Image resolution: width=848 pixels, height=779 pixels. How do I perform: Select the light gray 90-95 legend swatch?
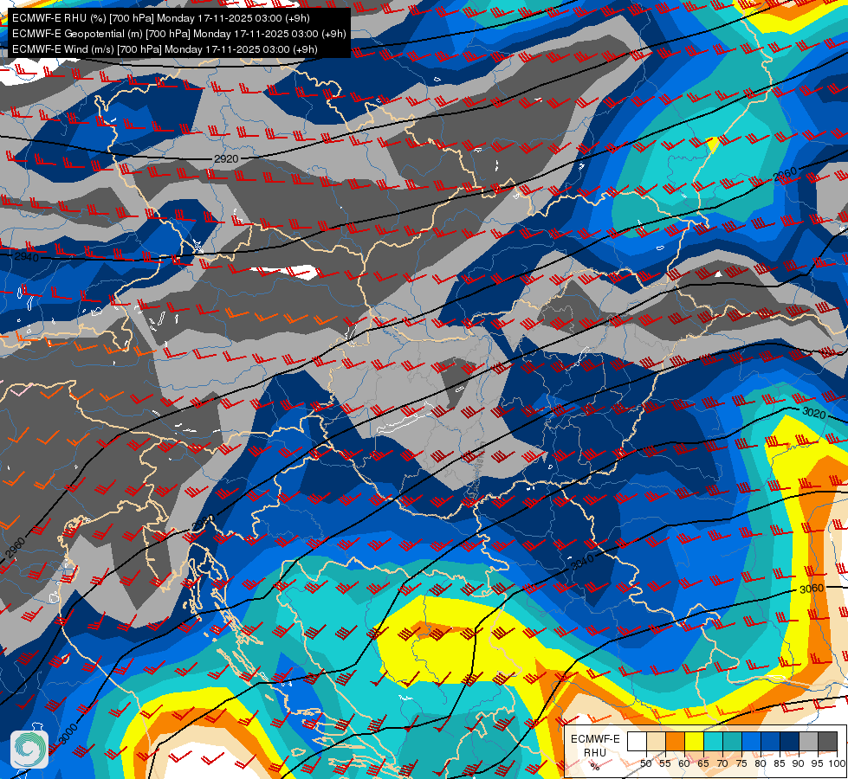tap(808, 741)
